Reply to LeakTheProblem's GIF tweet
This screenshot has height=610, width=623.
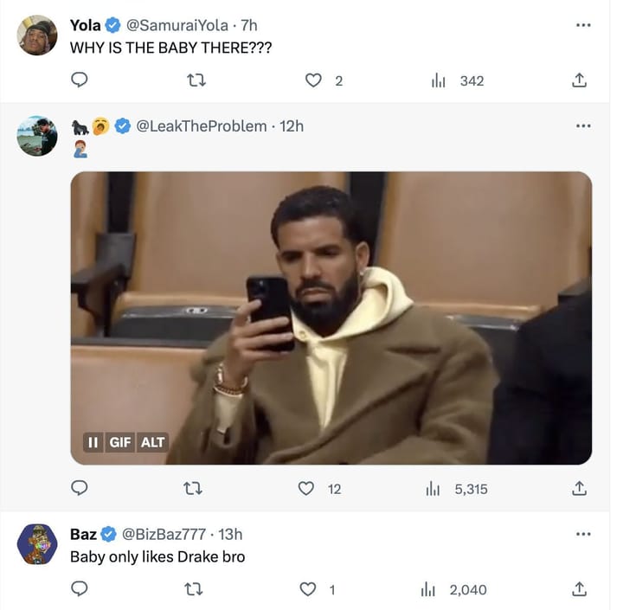pyautogui.click(x=79, y=489)
